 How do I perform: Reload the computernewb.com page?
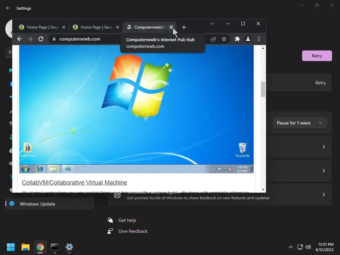41,39
